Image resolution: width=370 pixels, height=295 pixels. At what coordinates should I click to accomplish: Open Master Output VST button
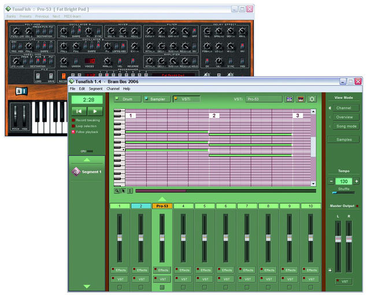344,281
